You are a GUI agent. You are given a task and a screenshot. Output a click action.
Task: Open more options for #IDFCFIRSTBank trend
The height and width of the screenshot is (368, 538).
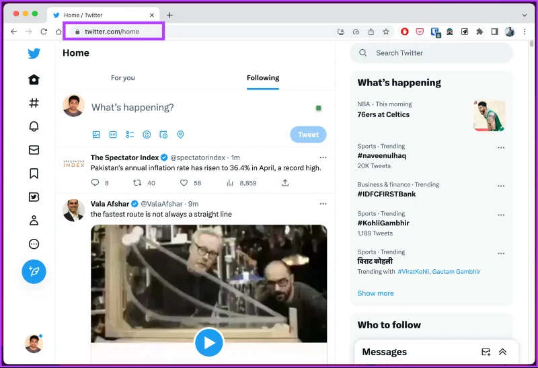[501, 186]
